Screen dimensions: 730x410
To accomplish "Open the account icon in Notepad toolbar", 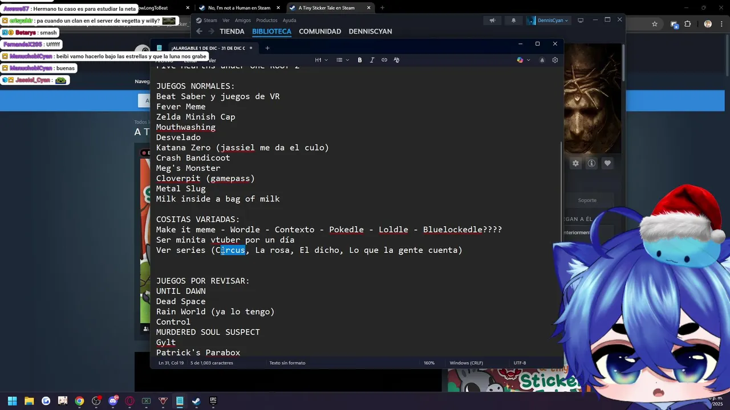I will 542,60.
